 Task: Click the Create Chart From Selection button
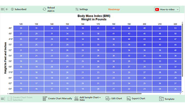click(20, 99)
